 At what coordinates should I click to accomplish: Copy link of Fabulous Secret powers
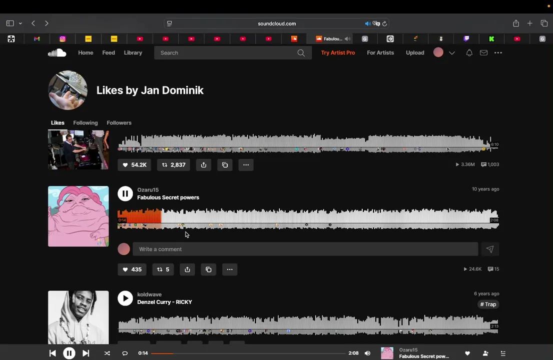coord(208,269)
